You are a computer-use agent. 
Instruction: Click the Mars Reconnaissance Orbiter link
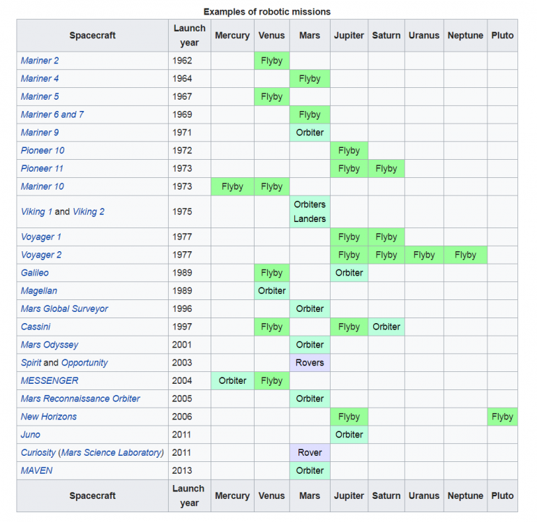point(80,398)
